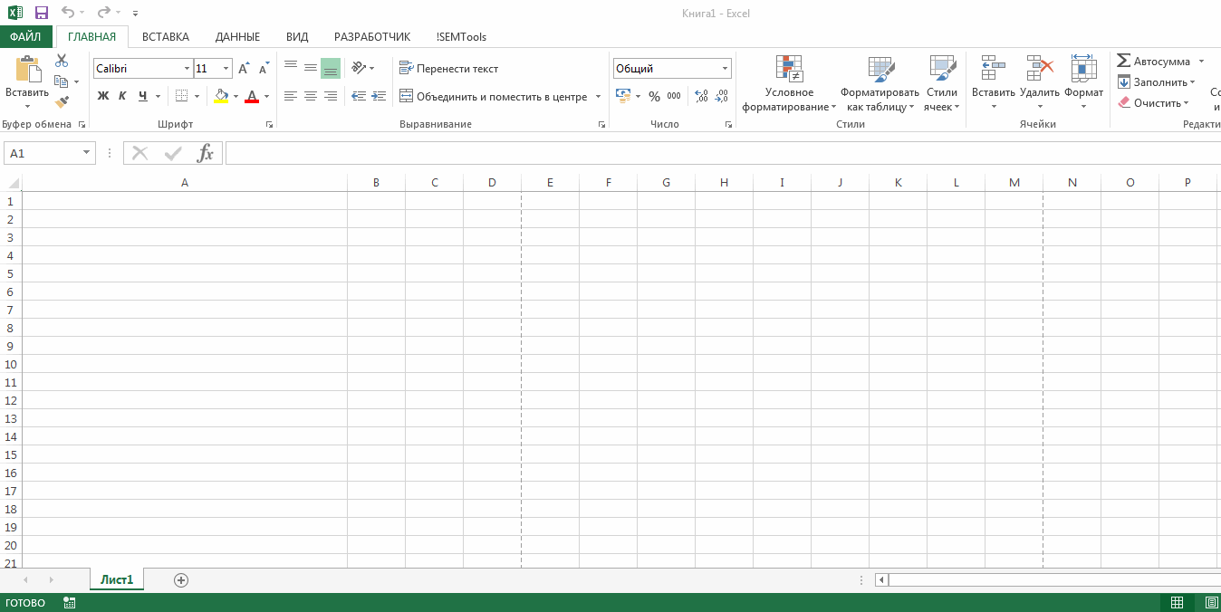
Task: Decrease decimal places
Action: 721,96
